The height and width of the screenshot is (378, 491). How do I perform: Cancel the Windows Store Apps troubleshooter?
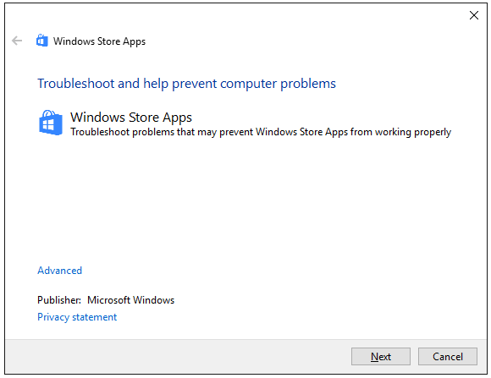[x=448, y=356]
